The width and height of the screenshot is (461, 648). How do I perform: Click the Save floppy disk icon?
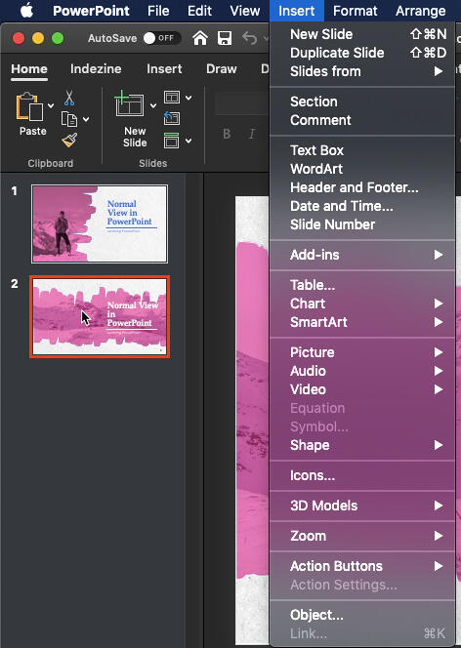(x=225, y=38)
